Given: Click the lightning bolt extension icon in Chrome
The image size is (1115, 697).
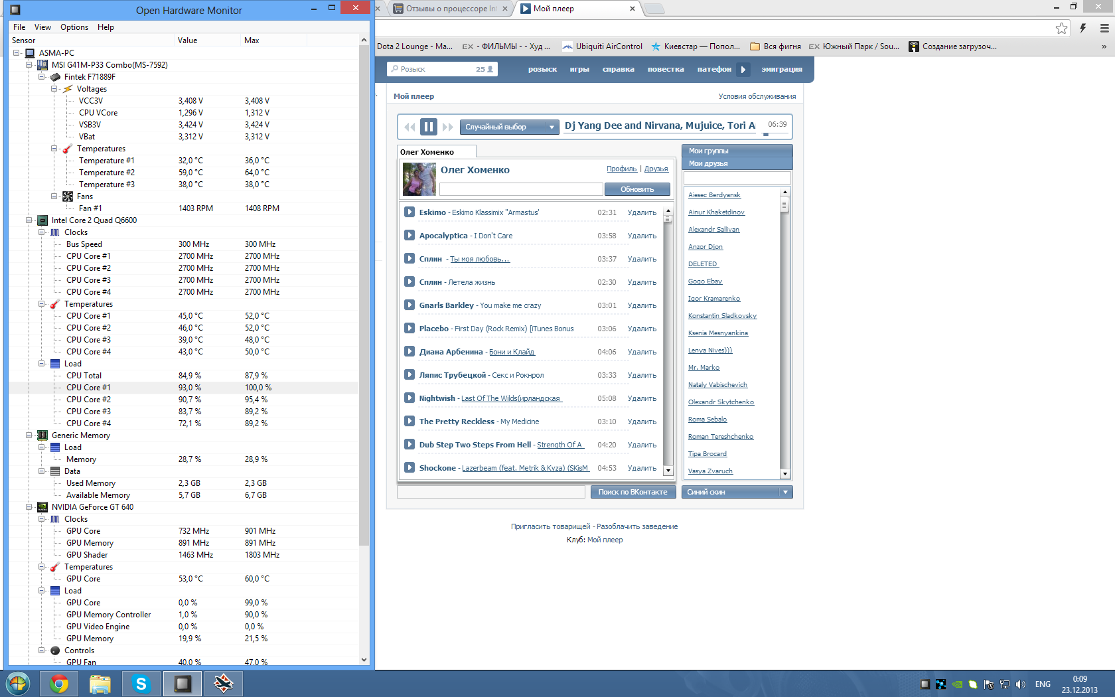Looking at the screenshot, I should click(1082, 28).
